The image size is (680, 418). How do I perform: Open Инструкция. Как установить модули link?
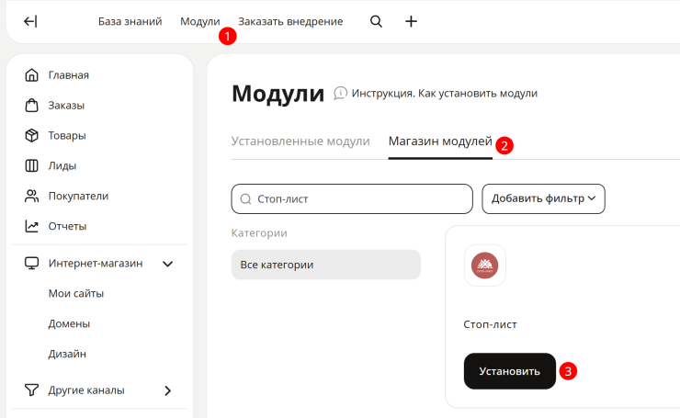click(445, 93)
